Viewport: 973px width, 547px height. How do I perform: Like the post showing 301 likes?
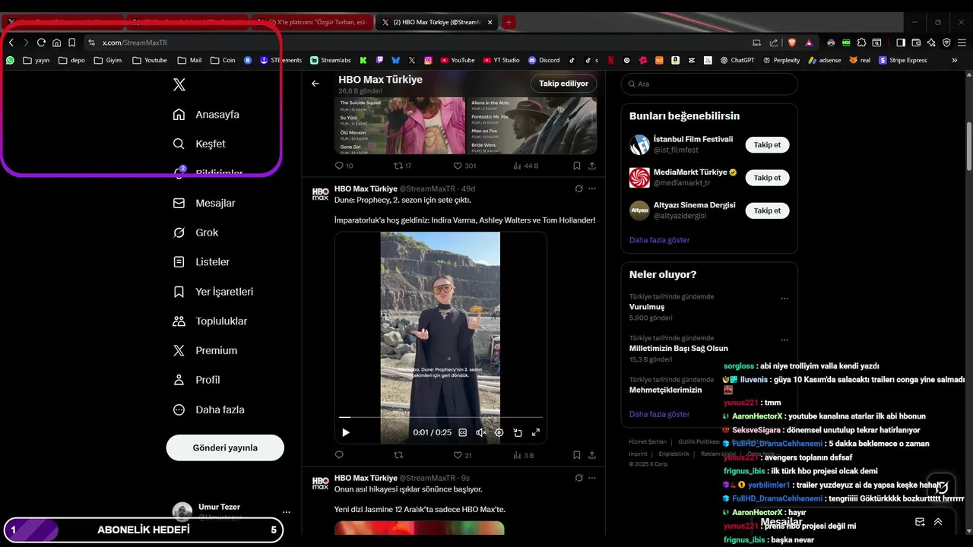coord(464,166)
